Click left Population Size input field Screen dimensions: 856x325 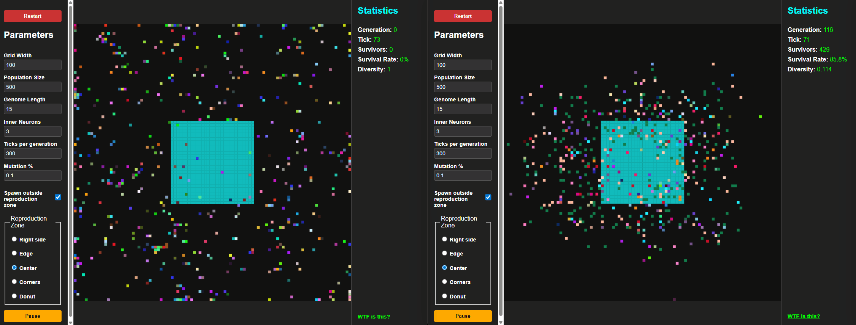(x=33, y=87)
